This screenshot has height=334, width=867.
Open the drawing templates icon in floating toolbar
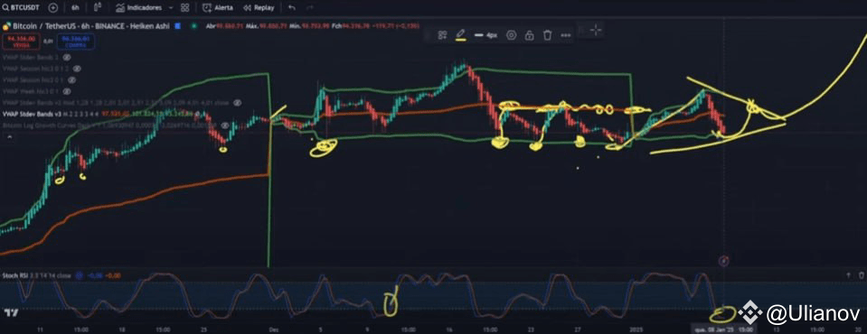coord(442,35)
